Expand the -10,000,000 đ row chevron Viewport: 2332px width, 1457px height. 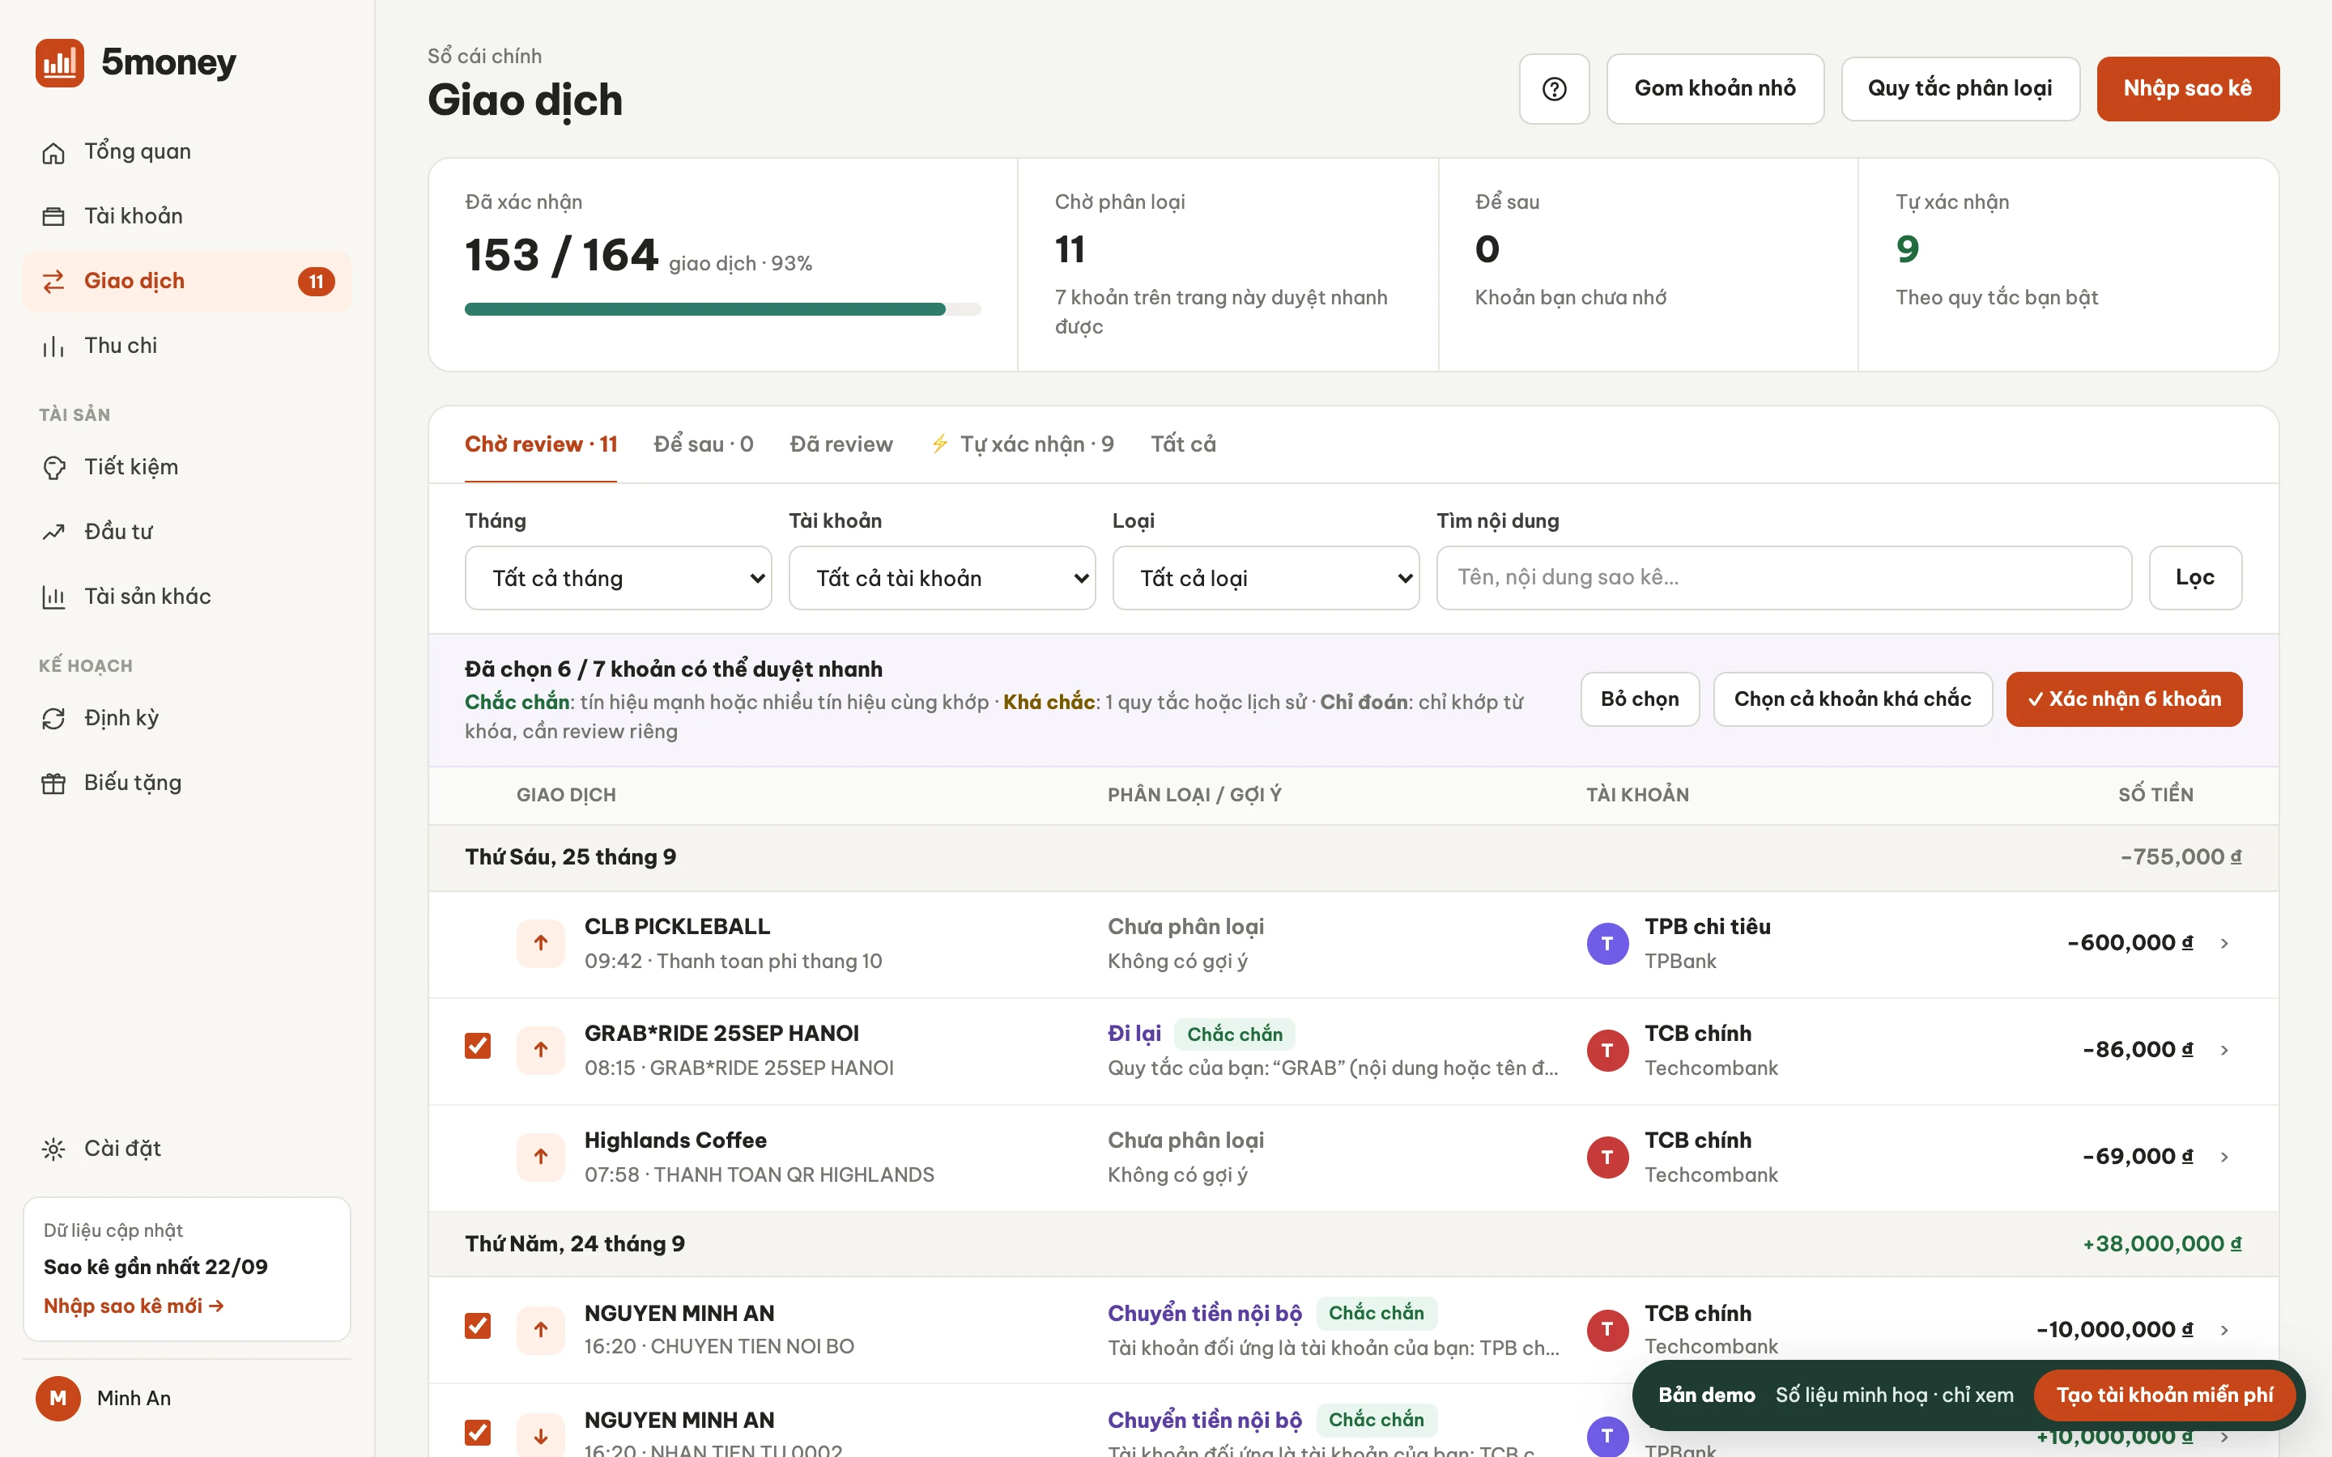click(x=2224, y=1330)
